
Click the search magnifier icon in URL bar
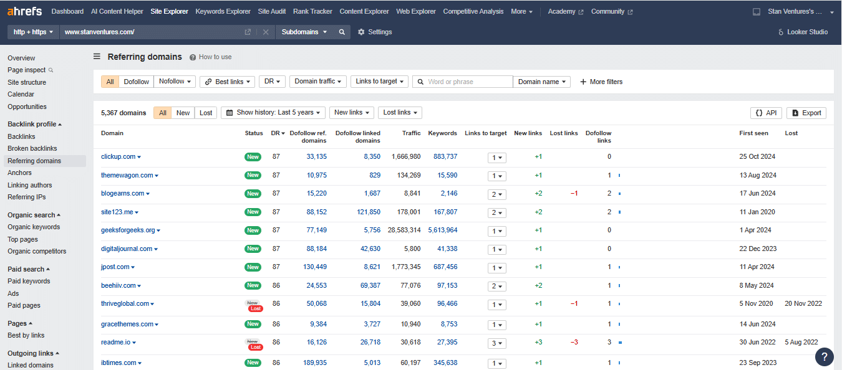342,32
